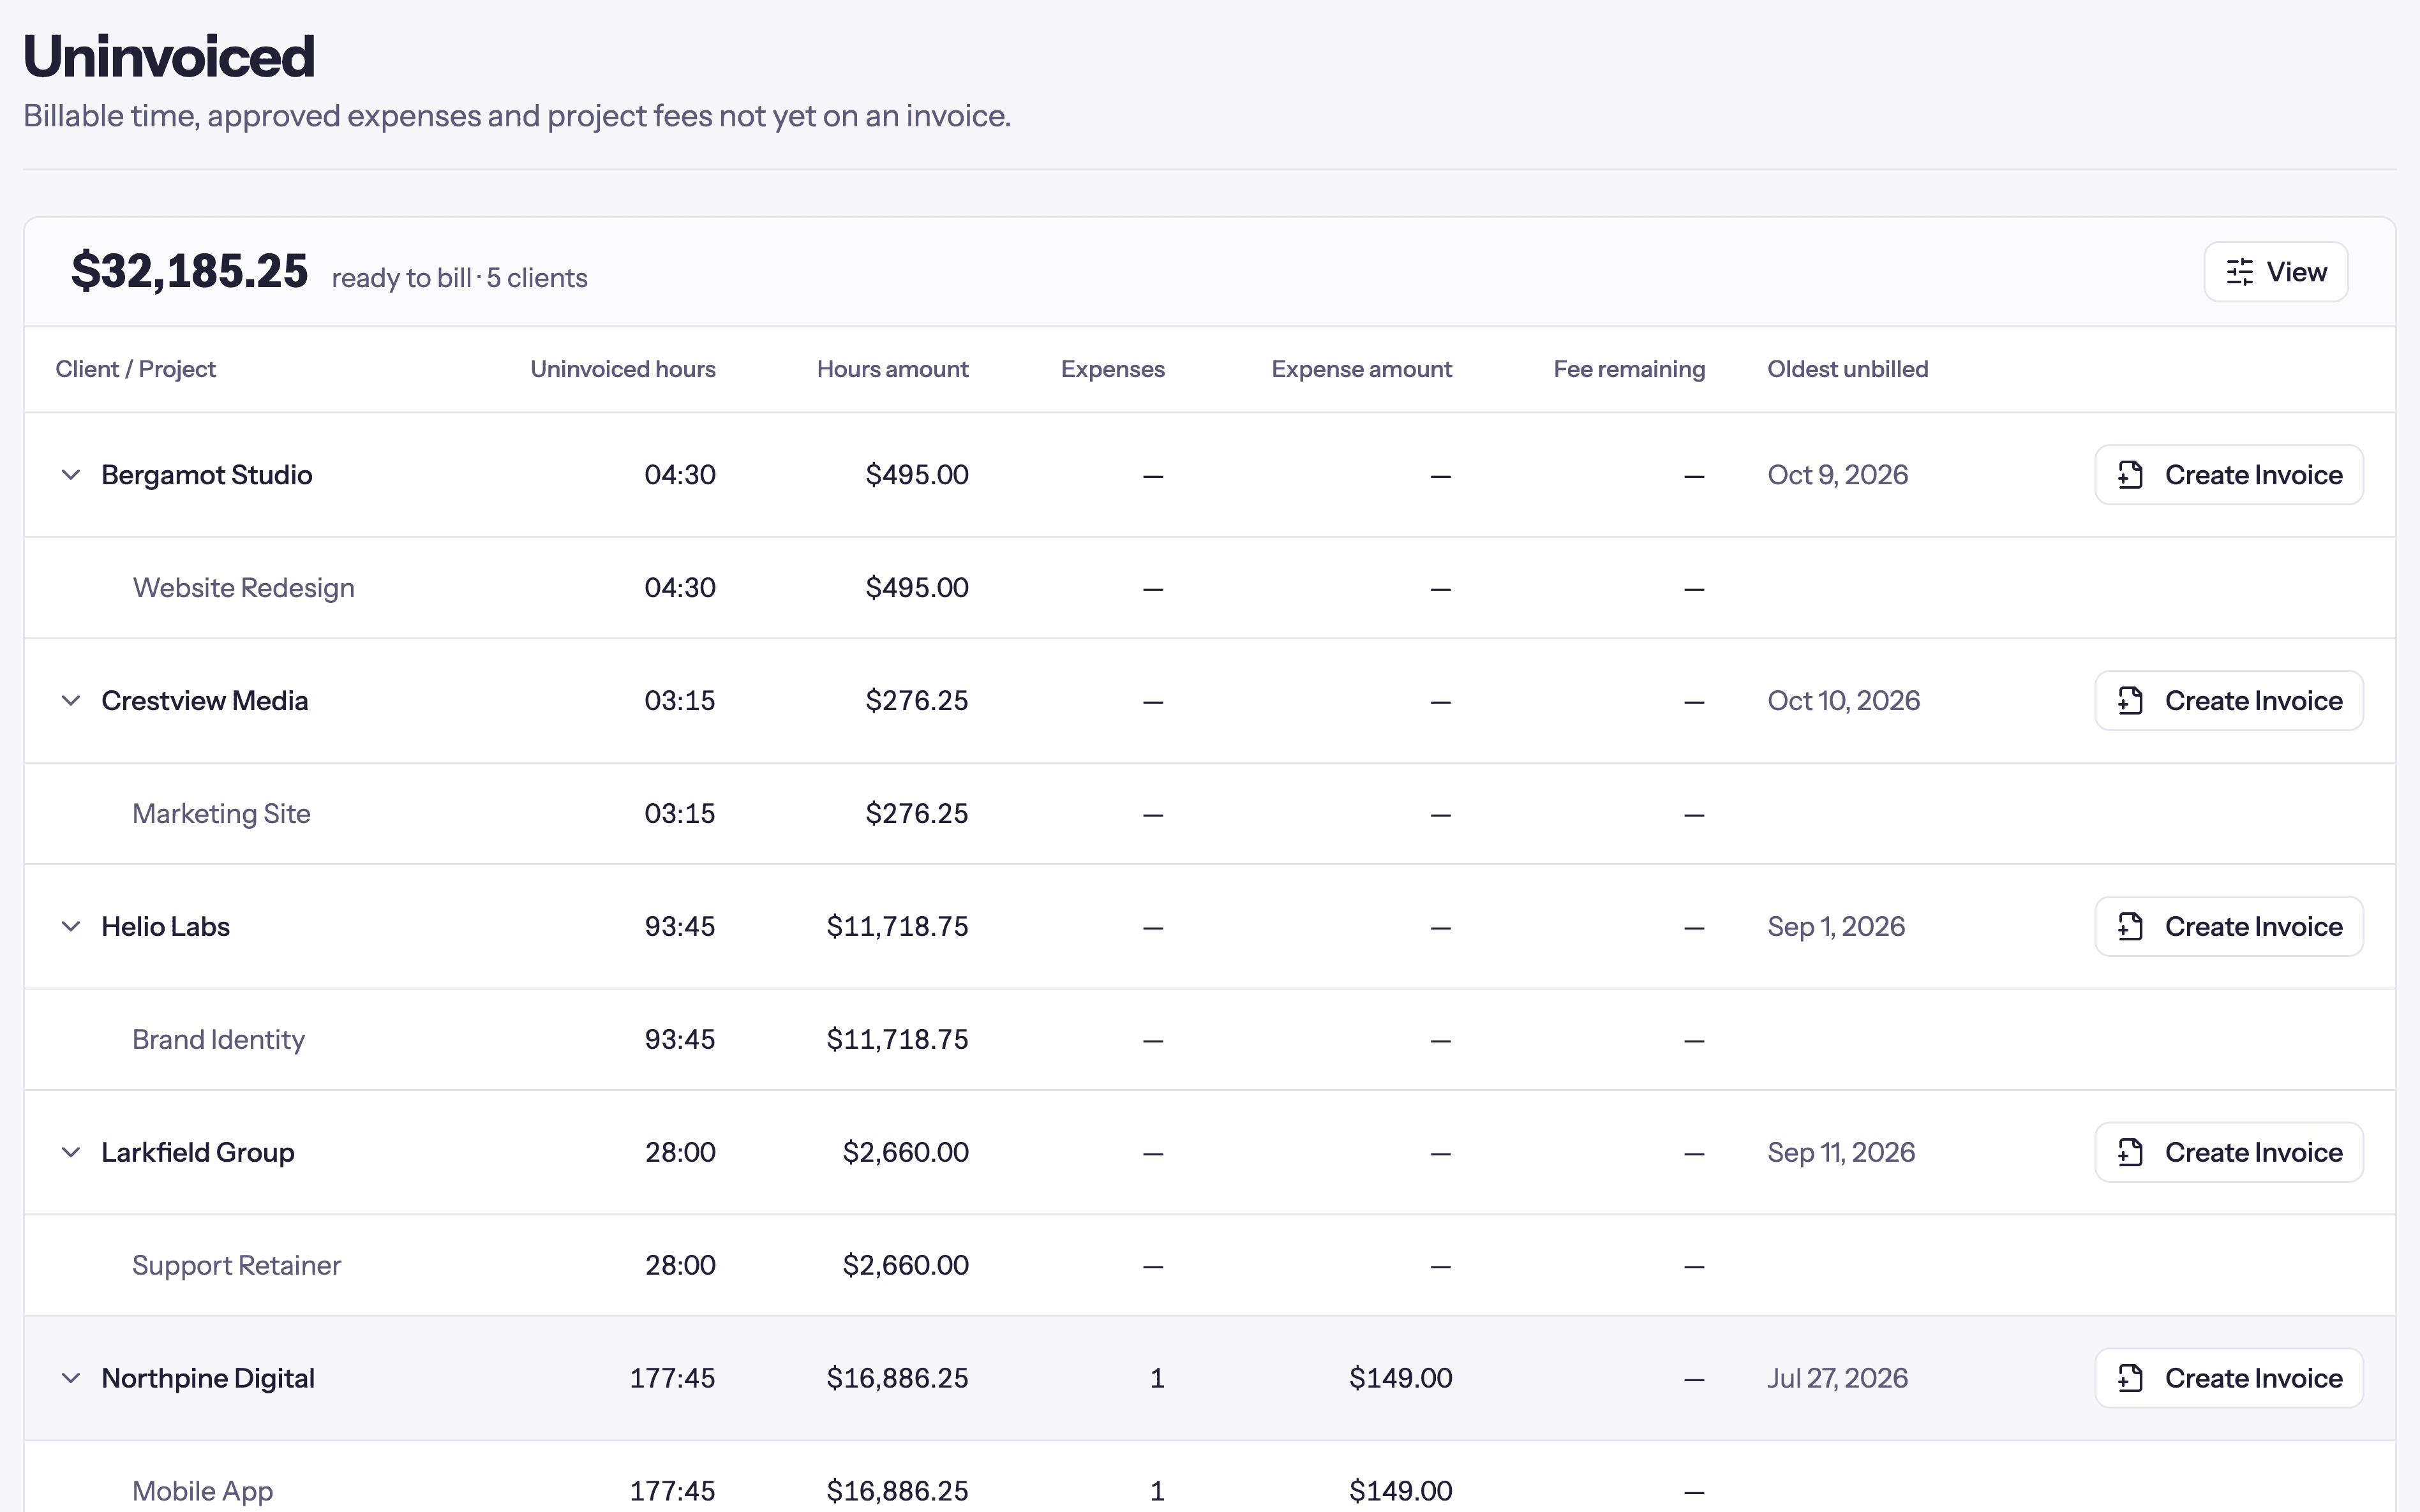Image resolution: width=2420 pixels, height=1512 pixels.
Task: Click the Bergamot Studio client name
Action: 207,475
